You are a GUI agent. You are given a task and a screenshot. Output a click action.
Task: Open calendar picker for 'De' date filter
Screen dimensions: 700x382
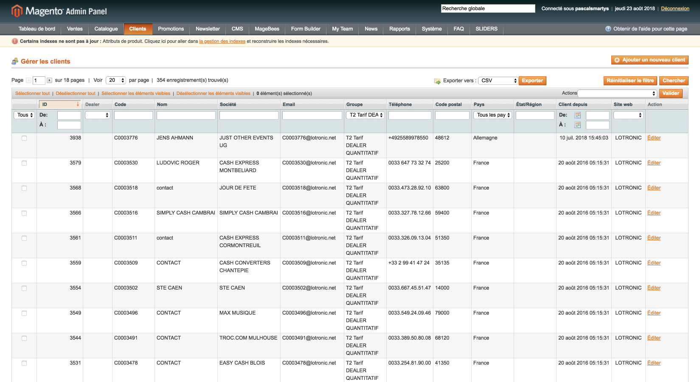click(x=577, y=115)
